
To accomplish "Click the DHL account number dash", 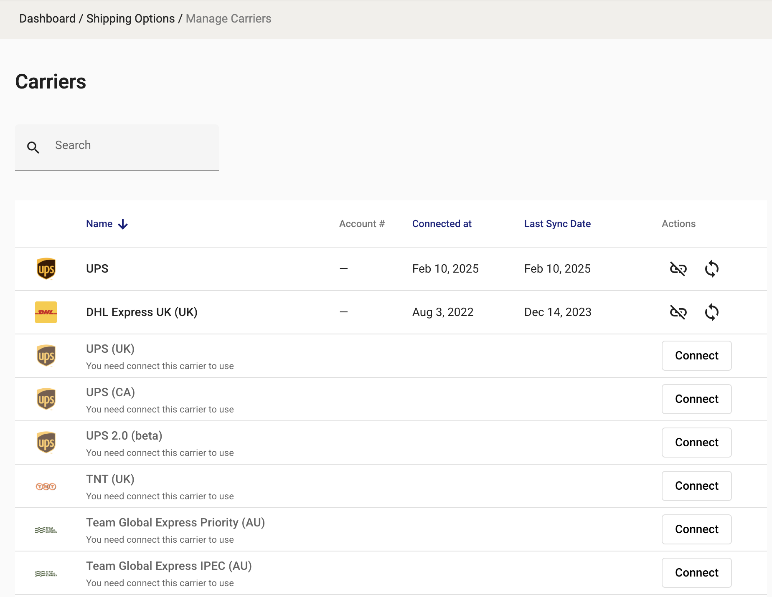I will tap(344, 312).
